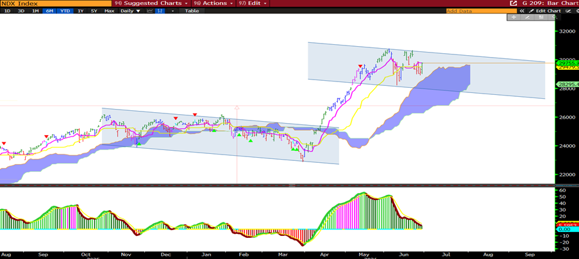Screen dimensions: 579x259
Task: Open the Daily periodicity dropdown
Action: pos(130,11)
